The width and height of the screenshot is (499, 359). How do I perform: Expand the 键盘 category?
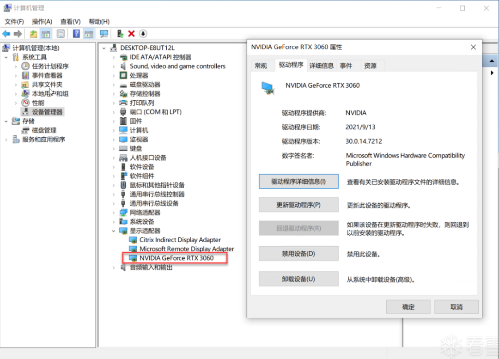pos(114,149)
